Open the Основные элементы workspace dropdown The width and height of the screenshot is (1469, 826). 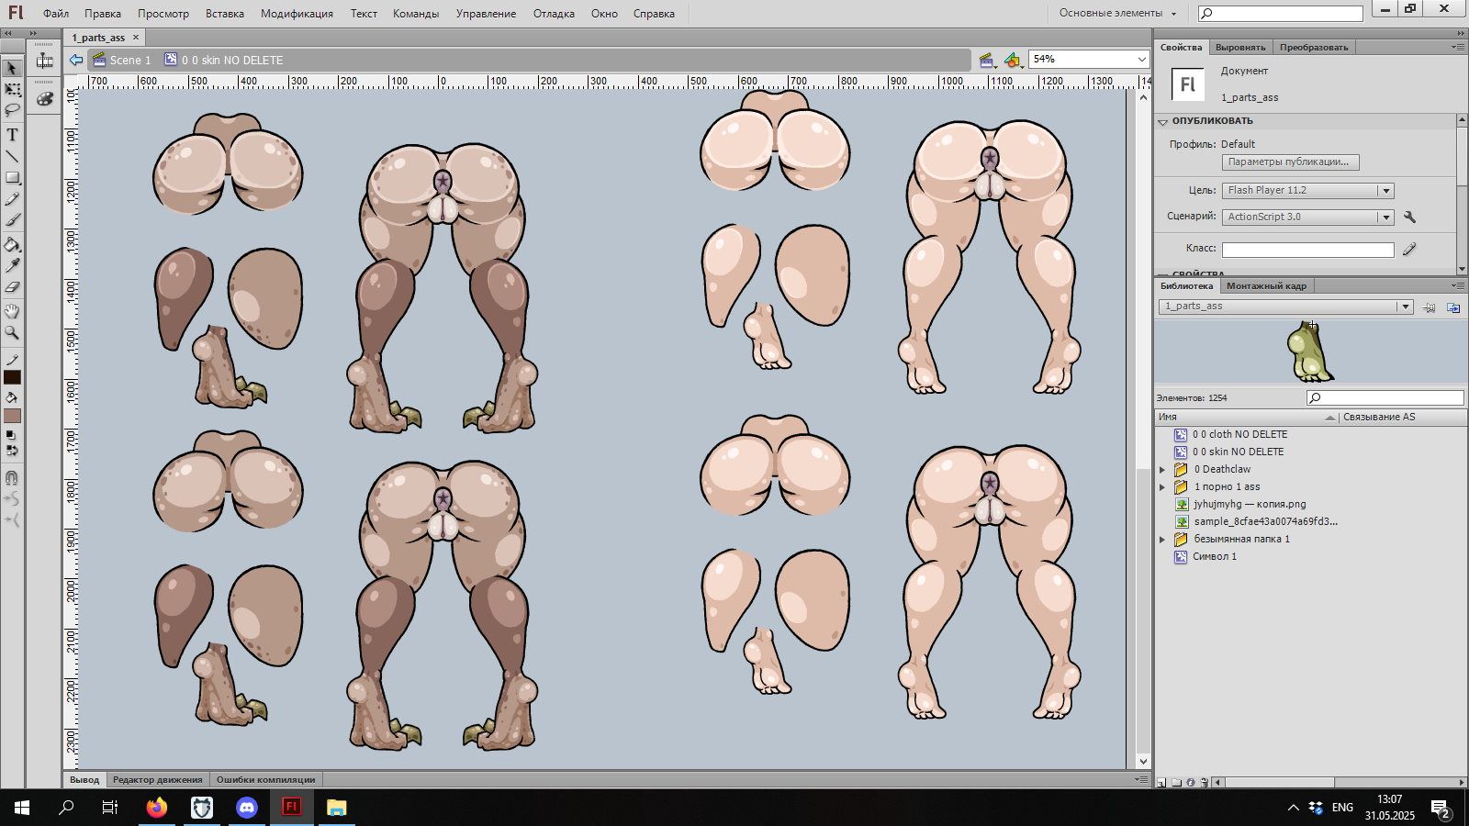(1117, 13)
